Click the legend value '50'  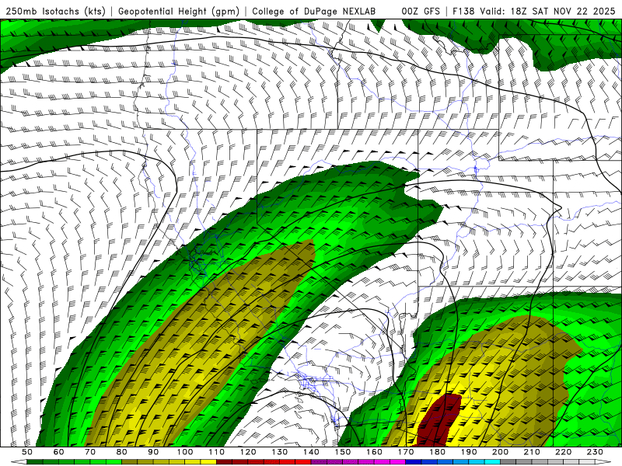pos(27,452)
